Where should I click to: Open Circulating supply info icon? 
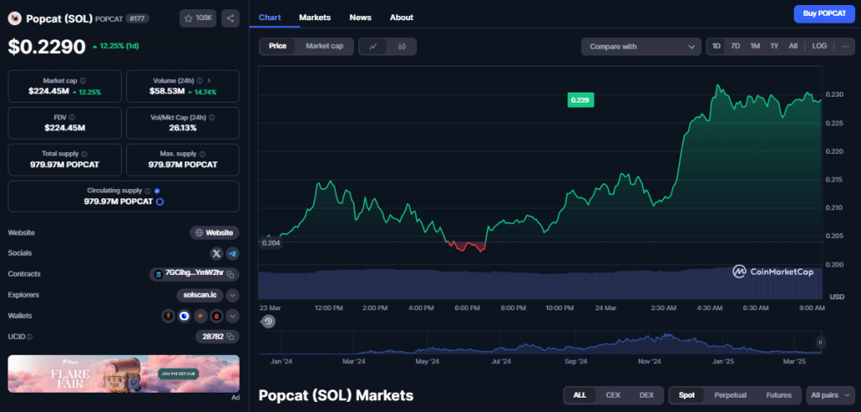tap(147, 191)
